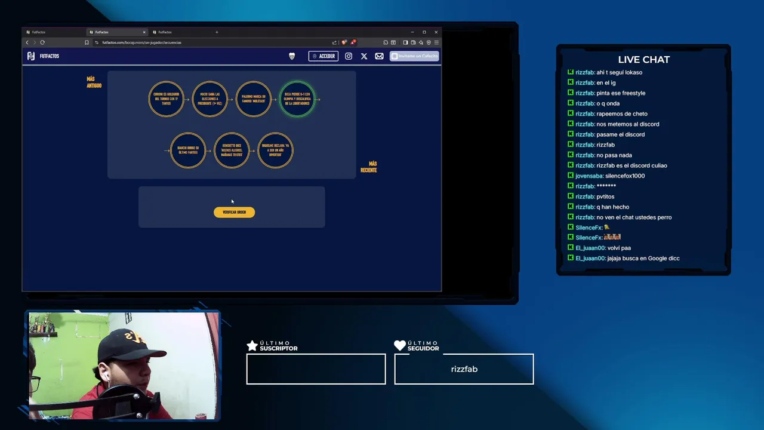Open the Brave shields lion icon
Viewport: 764px width, 430px height.
click(344, 42)
